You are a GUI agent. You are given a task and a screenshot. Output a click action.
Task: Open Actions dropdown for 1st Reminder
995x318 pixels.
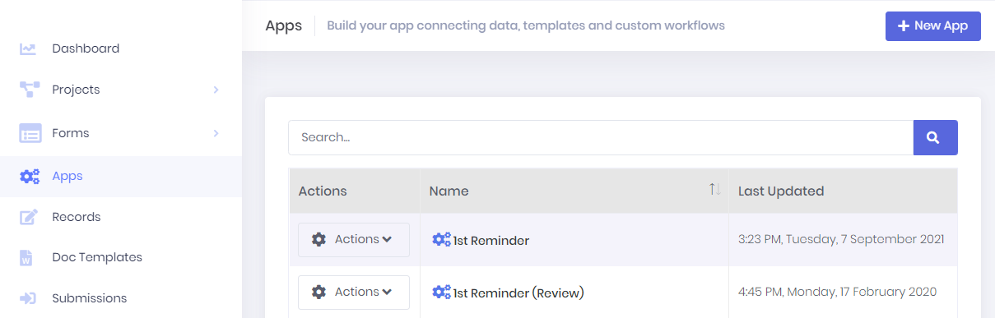[x=354, y=240]
